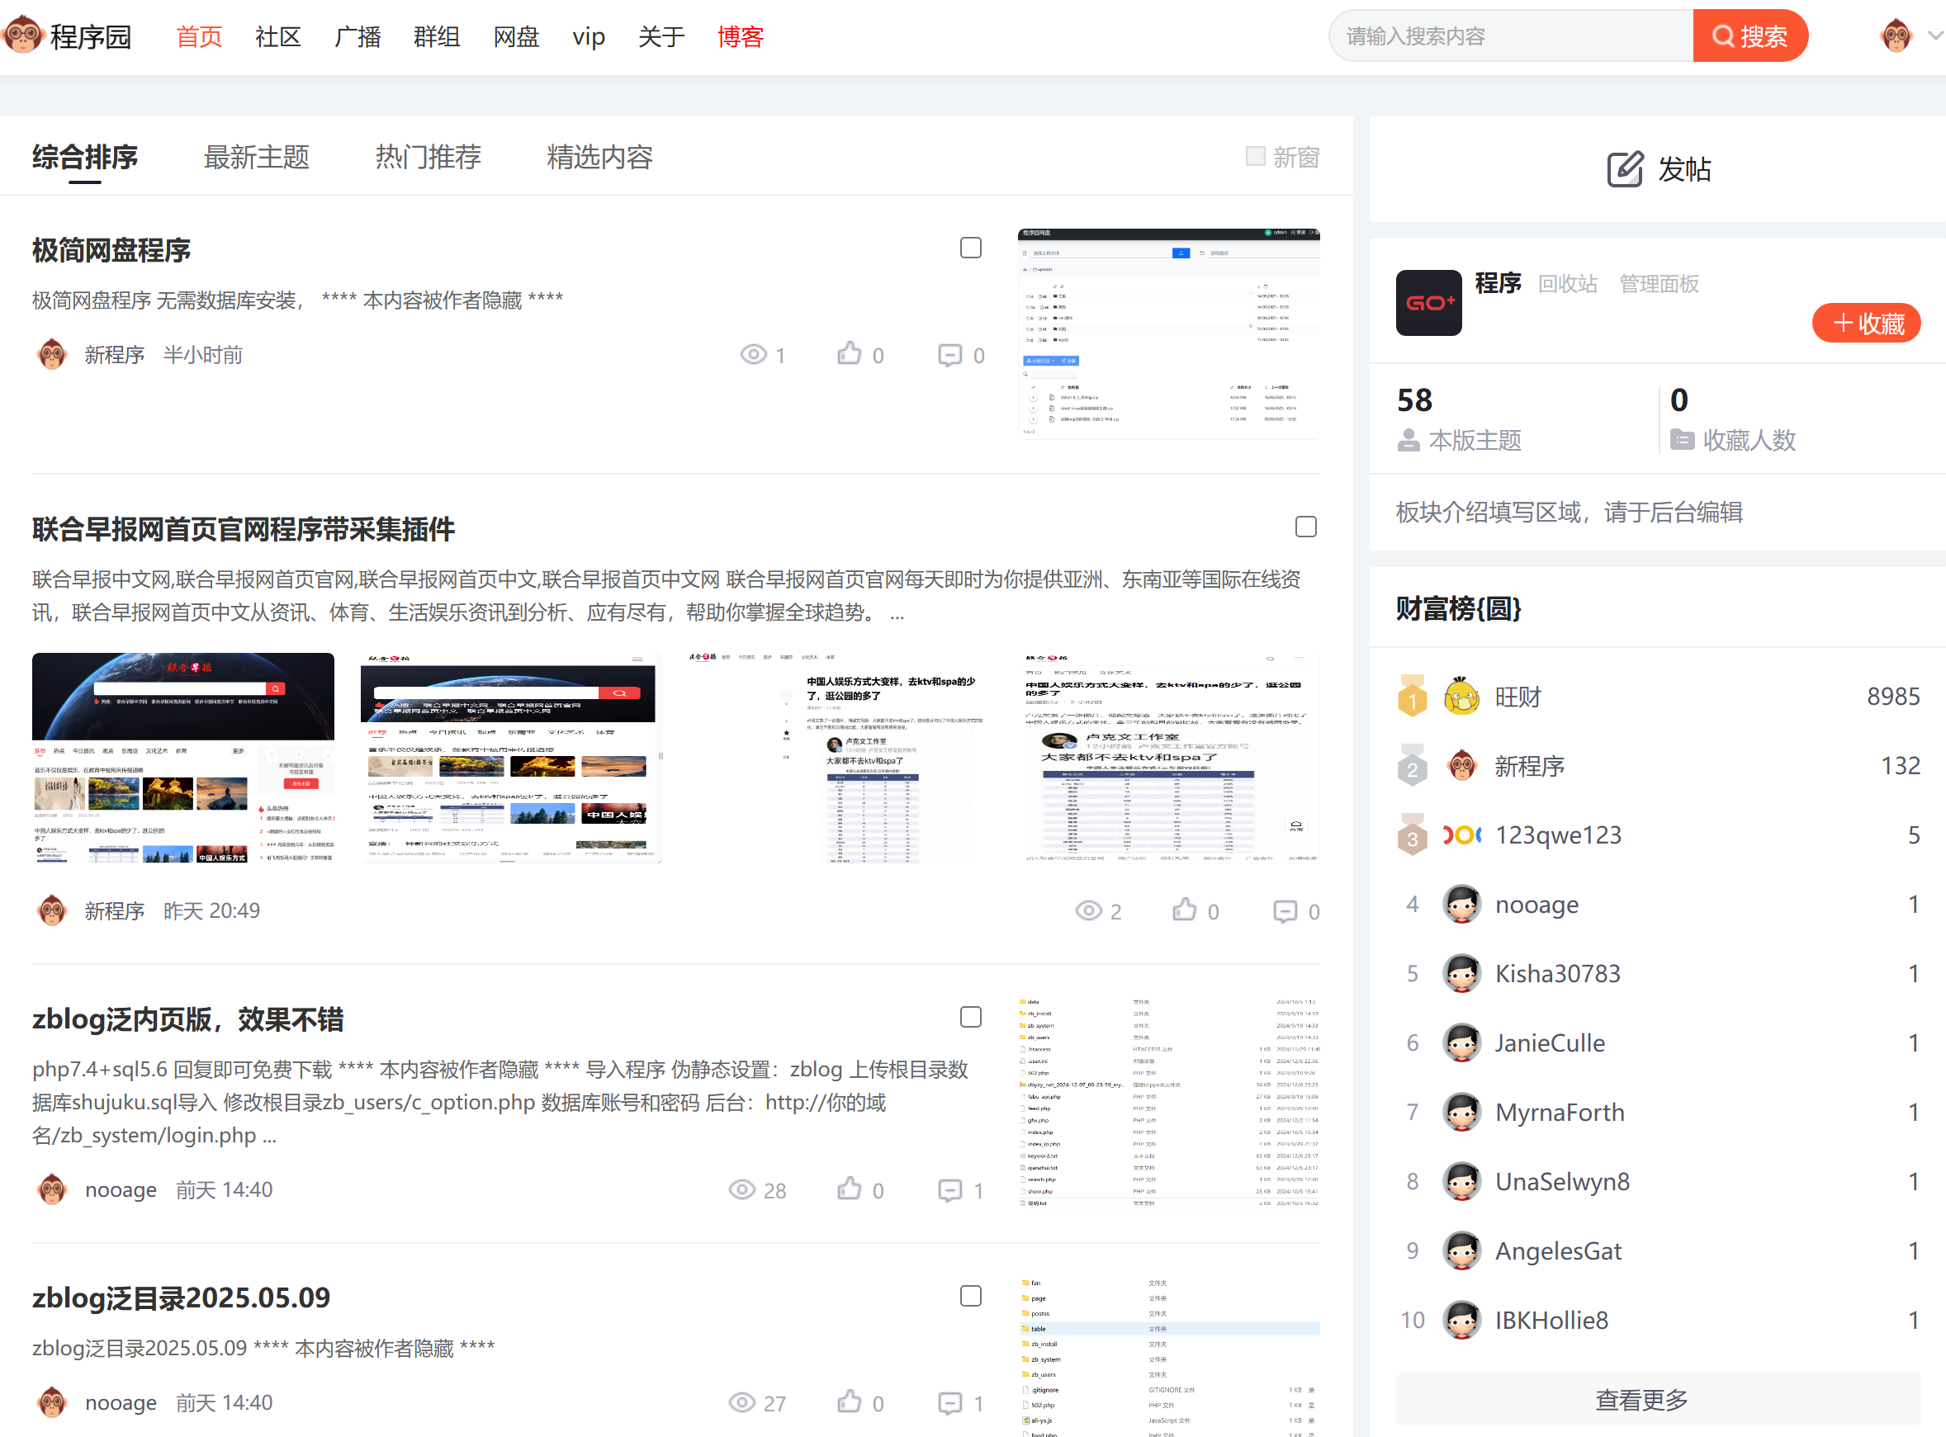
Task: Click the comment icon on zblog泛内页版 post
Action: tap(949, 1189)
